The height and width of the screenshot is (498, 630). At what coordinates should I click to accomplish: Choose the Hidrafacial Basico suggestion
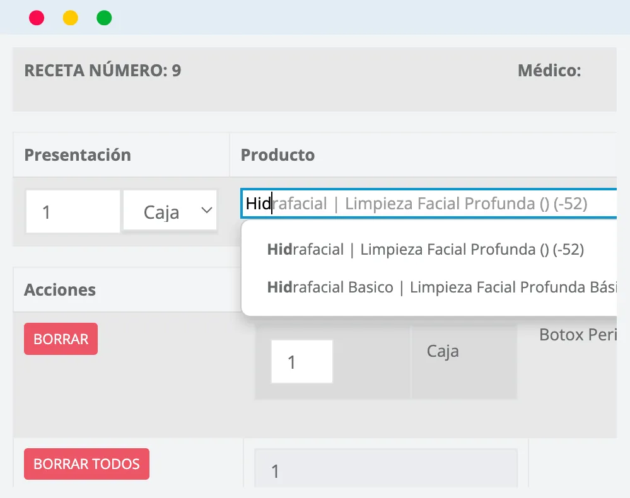tap(441, 287)
